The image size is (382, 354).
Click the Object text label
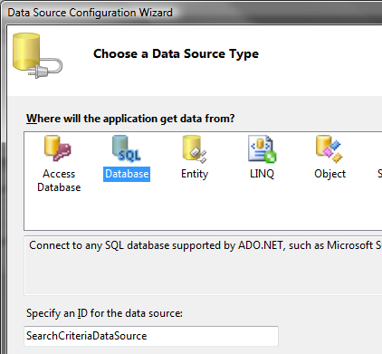[329, 174]
